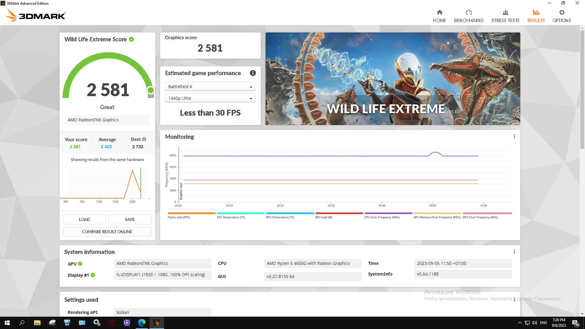The width and height of the screenshot is (585, 329).
Task: Open the Monitoring panel three-dot menu
Action: pyautogui.click(x=514, y=136)
